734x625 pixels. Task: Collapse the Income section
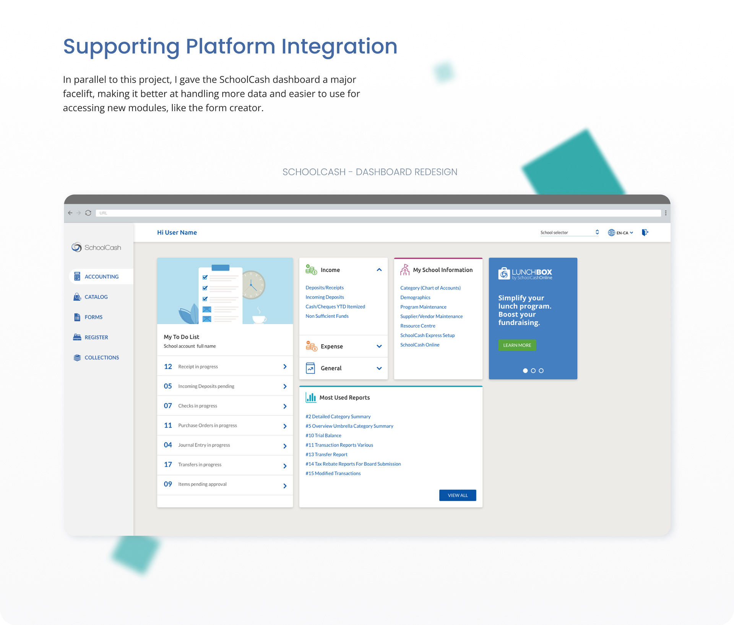tap(379, 270)
